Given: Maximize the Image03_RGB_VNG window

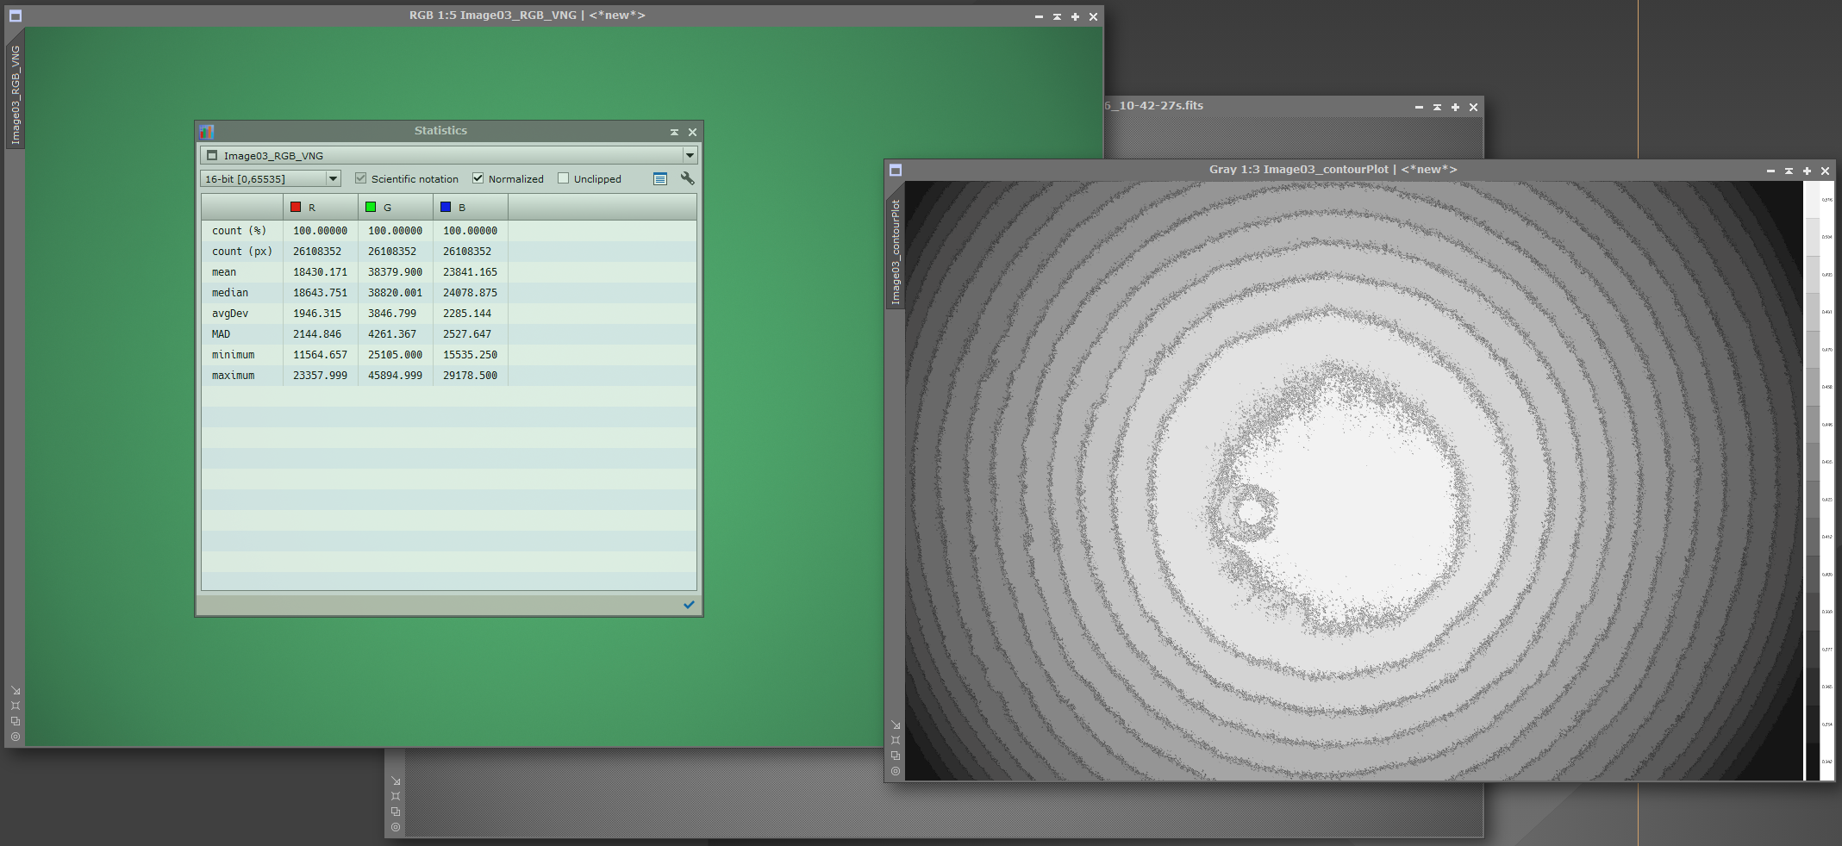Looking at the screenshot, I should point(1075,16).
